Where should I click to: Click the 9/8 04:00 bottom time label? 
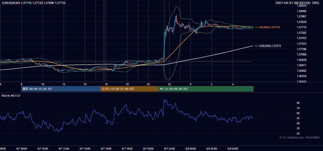tap(233, 149)
